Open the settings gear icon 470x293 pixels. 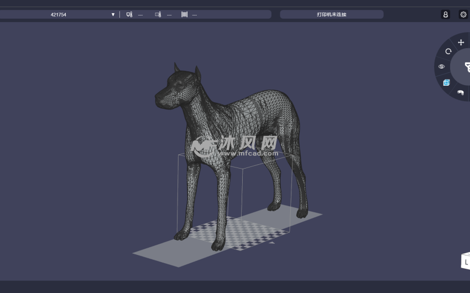click(463, 14)
